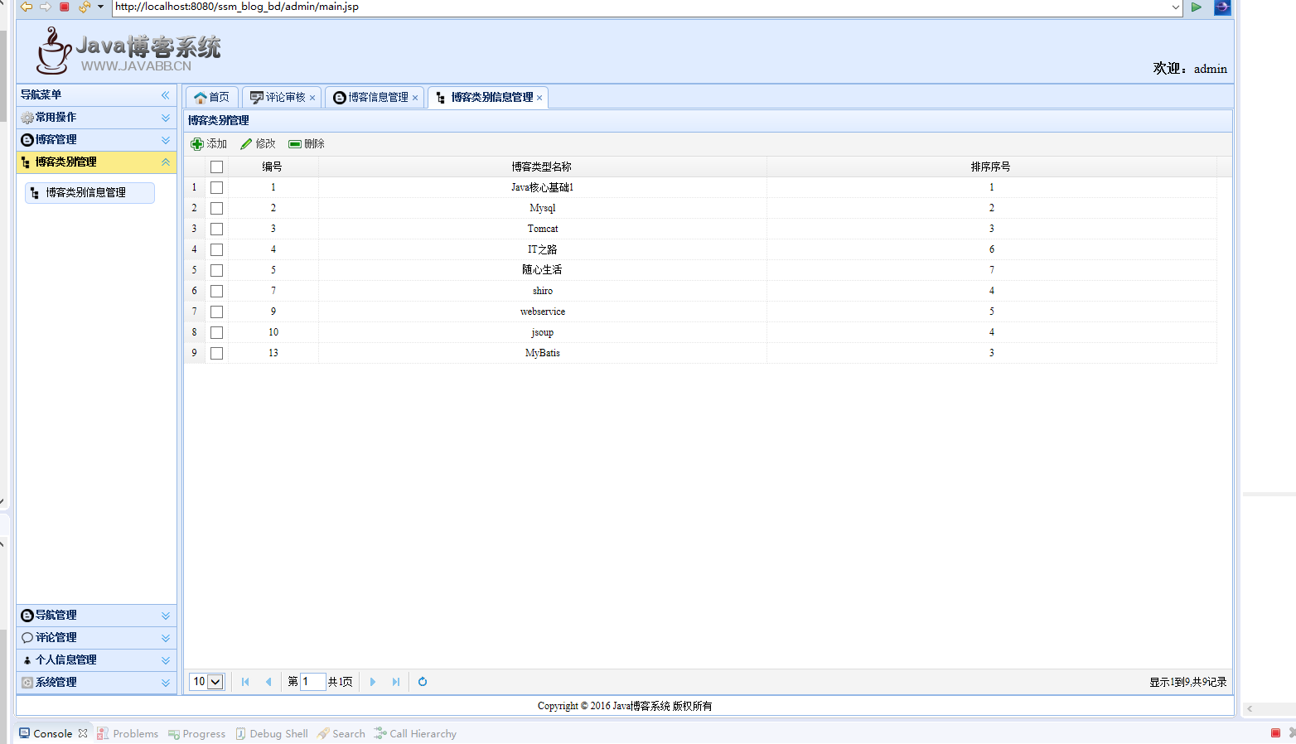Click the green add (添加) icon
1296x744 pixels.
(x=197, y=144)
